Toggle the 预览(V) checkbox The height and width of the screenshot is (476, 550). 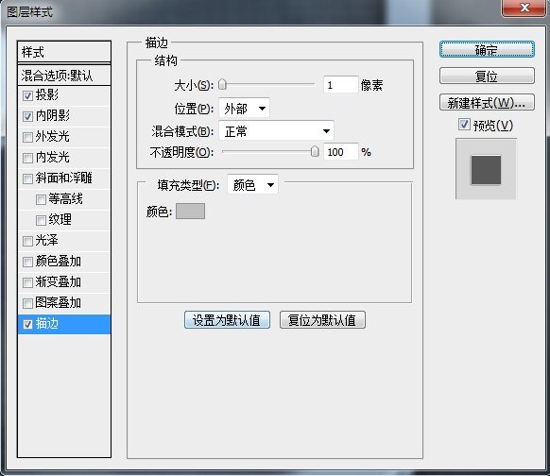464,124
